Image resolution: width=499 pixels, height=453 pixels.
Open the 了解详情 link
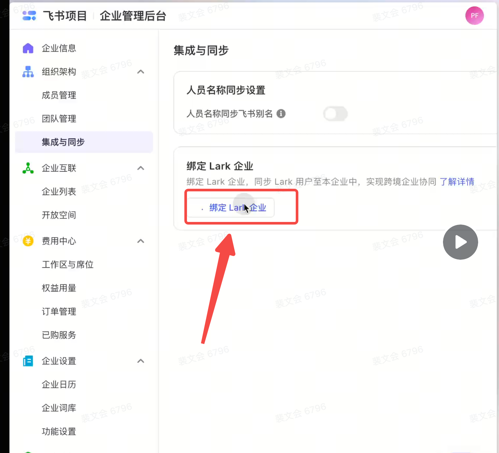tap(457, 182)
